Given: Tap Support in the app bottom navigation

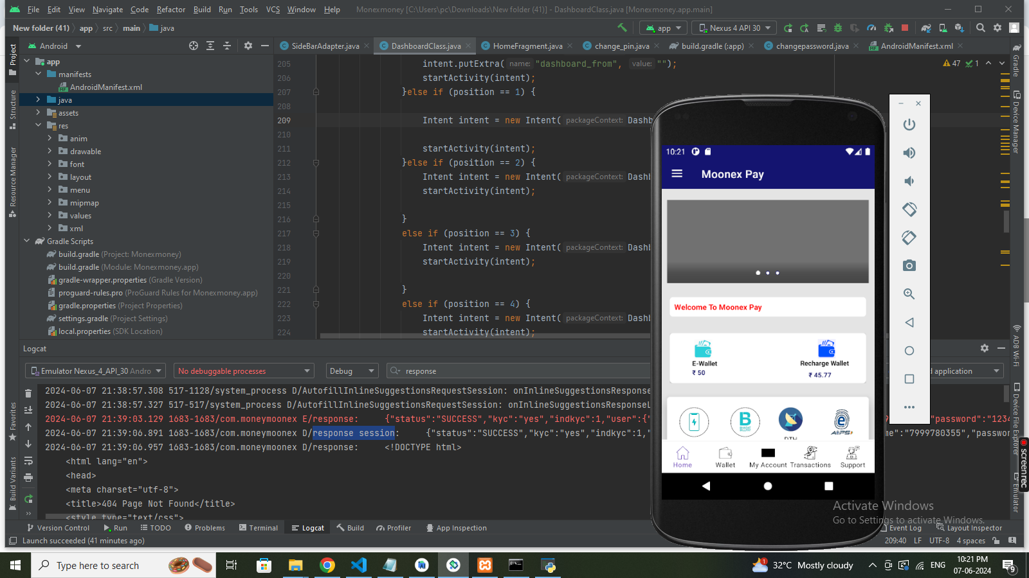Looking at the screenshot, I should pos(852,457).
